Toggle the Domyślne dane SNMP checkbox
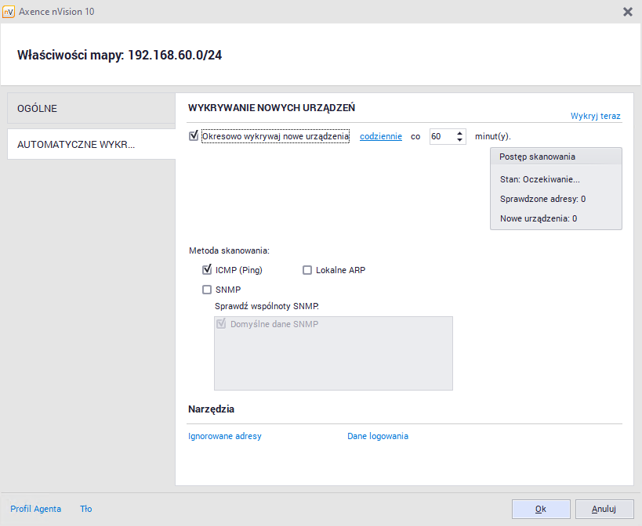 point(221,324)
